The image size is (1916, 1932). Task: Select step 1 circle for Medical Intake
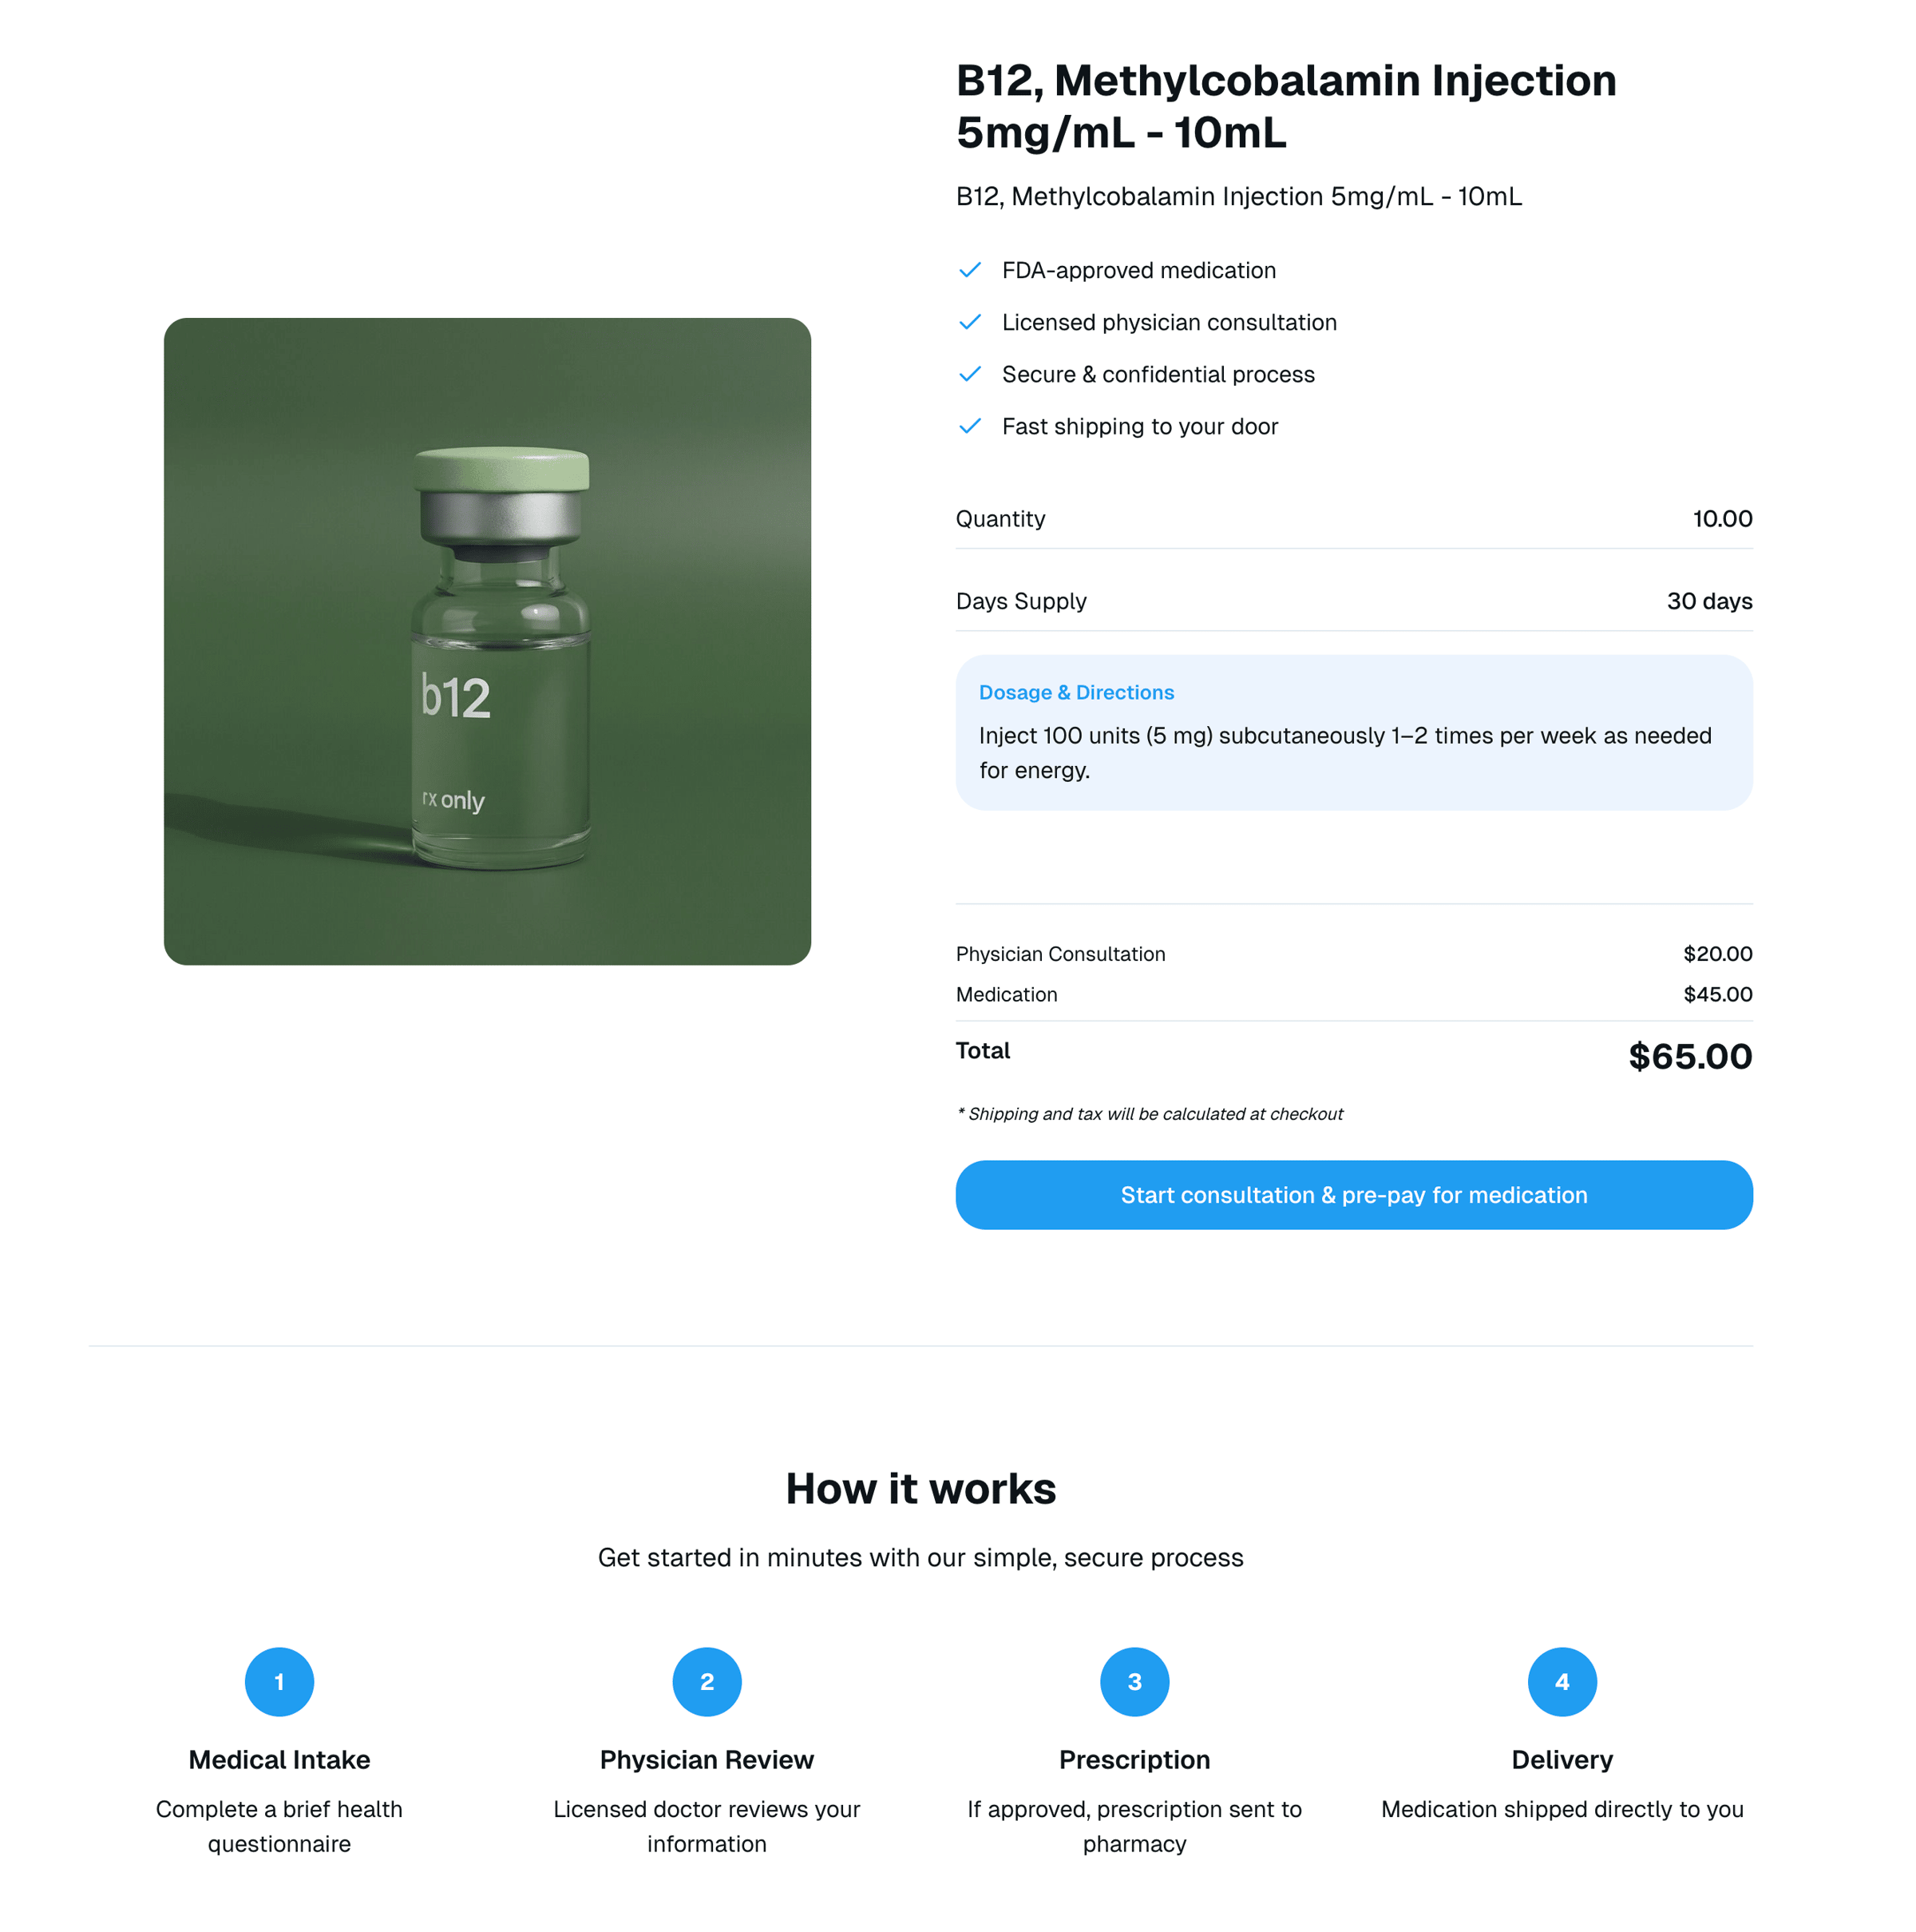tap(279, 1682)
